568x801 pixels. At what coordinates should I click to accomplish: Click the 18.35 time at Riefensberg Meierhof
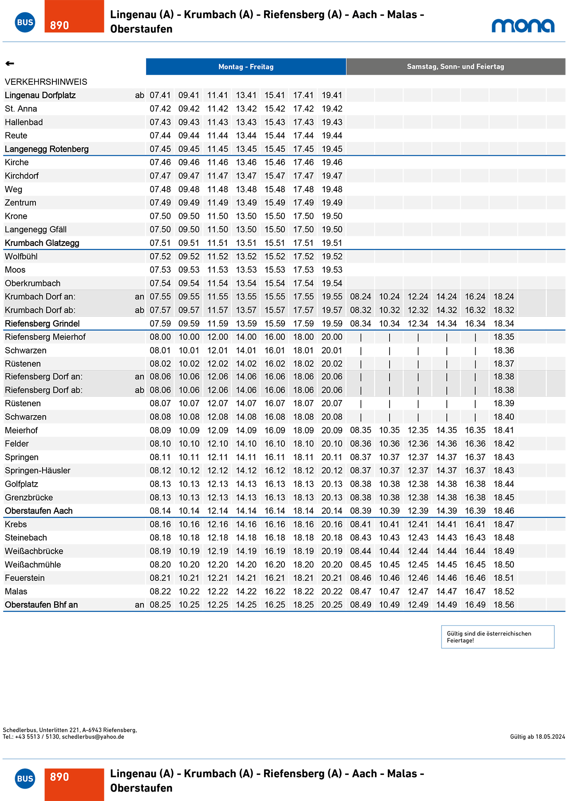[x=504, y=337]
